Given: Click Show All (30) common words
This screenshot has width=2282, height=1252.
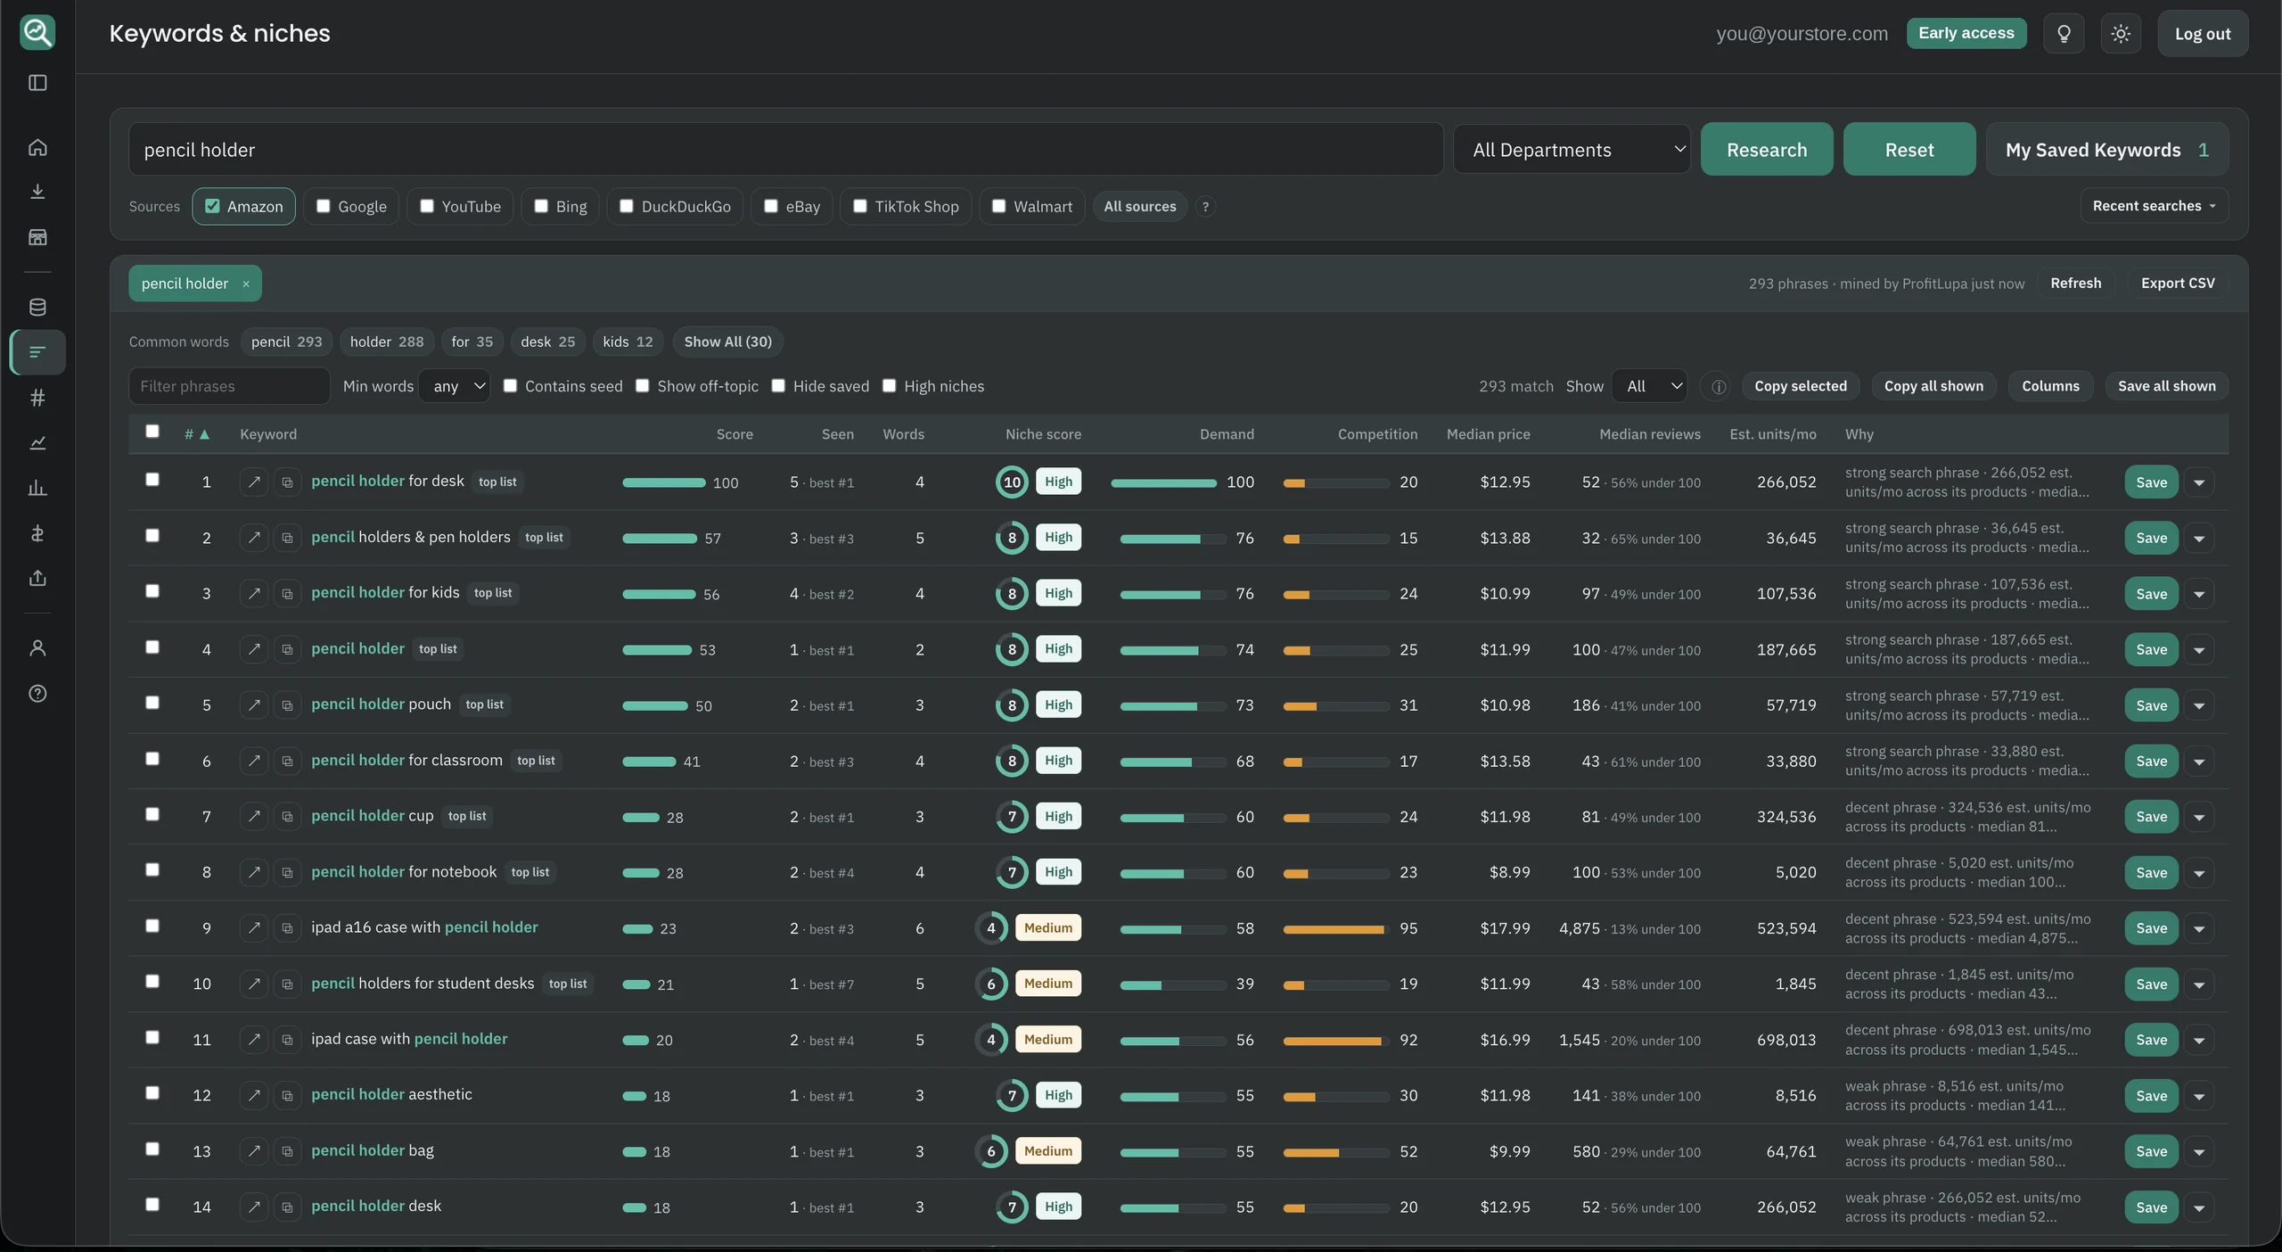Looking at the screenshot, I should 727,342.
